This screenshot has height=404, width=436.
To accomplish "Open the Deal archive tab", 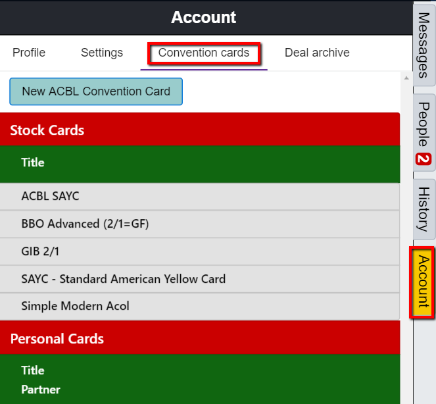I will tap(317, 53).
